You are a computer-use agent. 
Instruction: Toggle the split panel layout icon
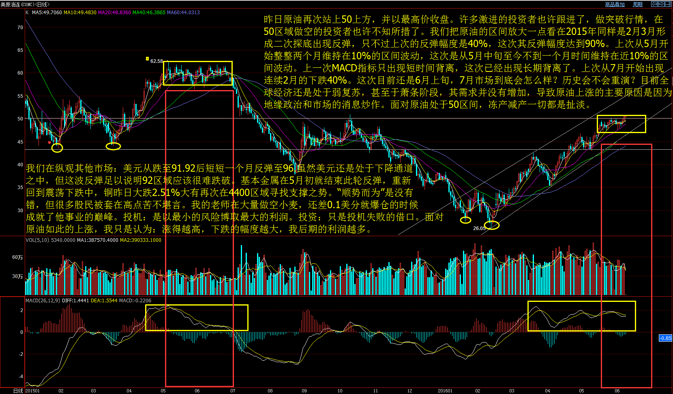(668, 4)
